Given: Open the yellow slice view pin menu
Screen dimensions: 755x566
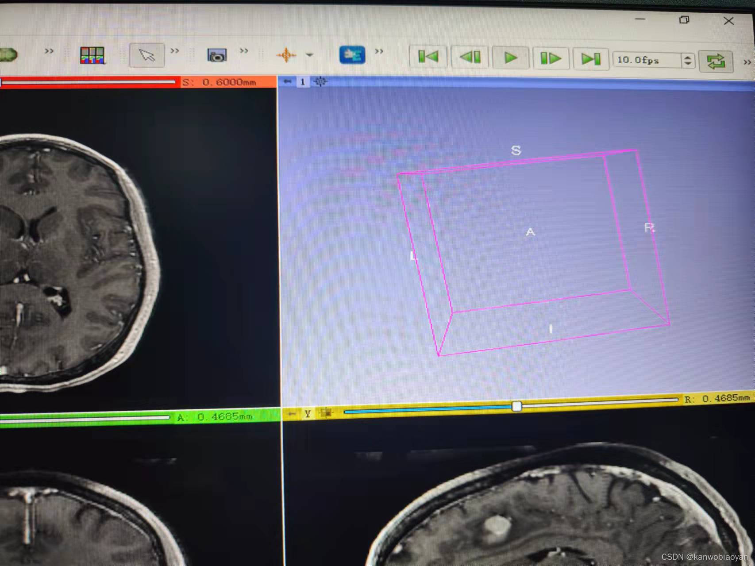Looking at the screenshot, I should [x=292, y=414].
